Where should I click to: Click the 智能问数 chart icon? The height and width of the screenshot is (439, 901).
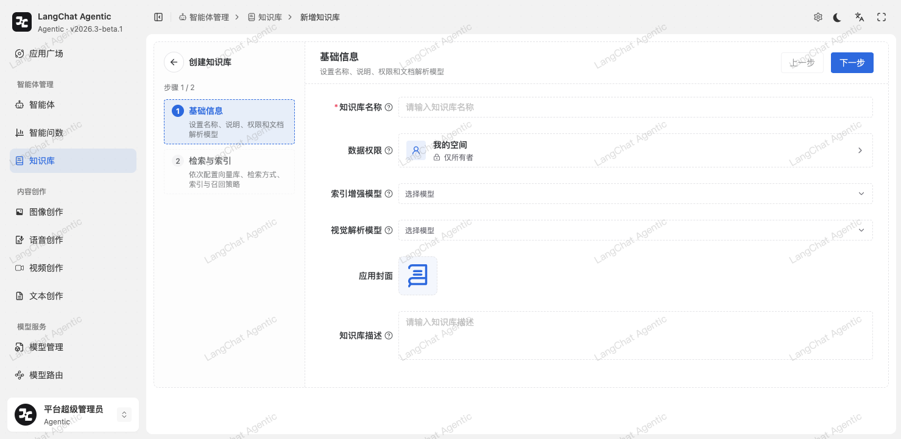coord(19,133)
